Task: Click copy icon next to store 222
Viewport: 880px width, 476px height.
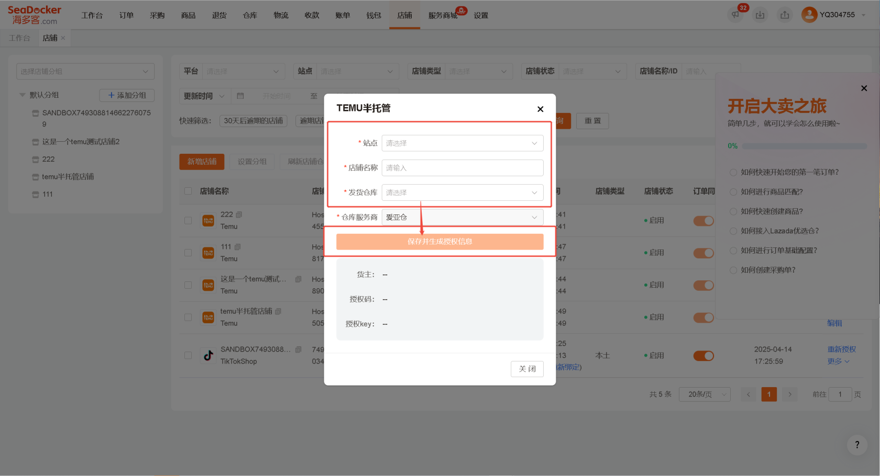Action: pyautogui.click(x=239, y=214)
